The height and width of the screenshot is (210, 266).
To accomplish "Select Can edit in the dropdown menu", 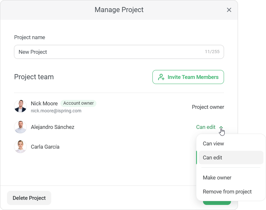I will 231,157.
